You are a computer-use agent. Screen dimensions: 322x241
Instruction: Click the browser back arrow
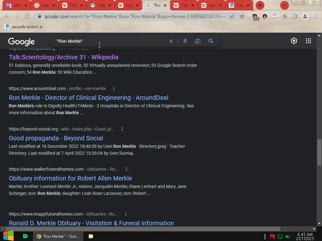click(7, 16)
